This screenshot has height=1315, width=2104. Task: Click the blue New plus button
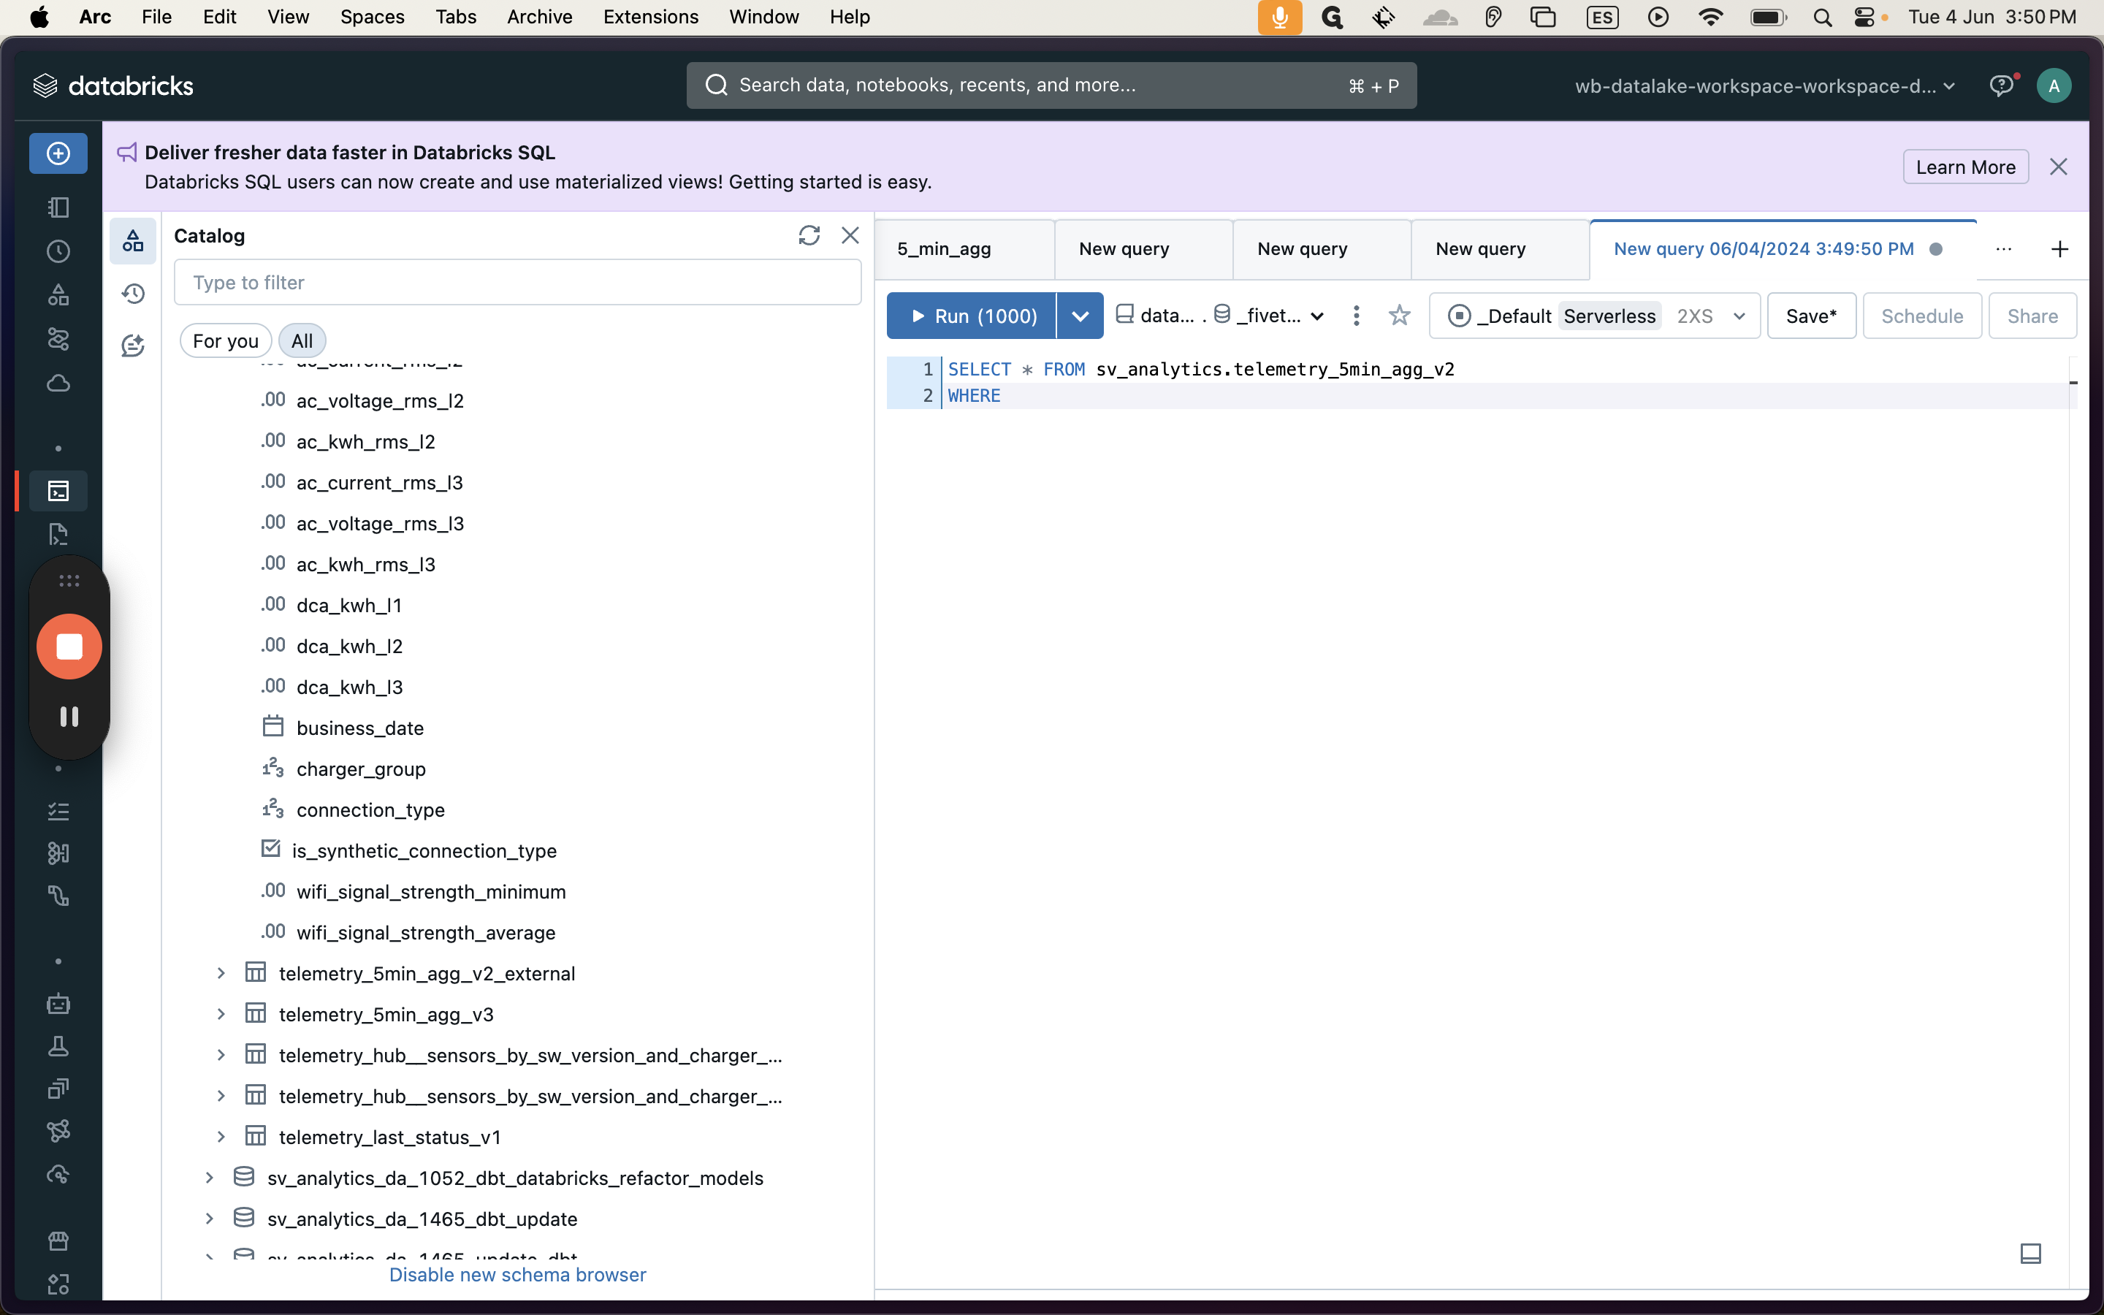(x=58, y=154)
